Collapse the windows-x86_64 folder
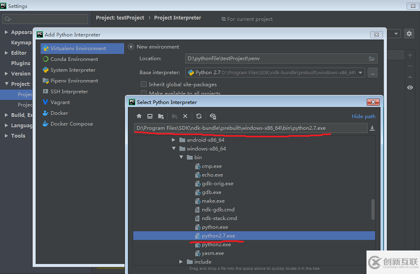Image resolution: width=420 pixels, height=274 pixels. (x=174, y=148)
